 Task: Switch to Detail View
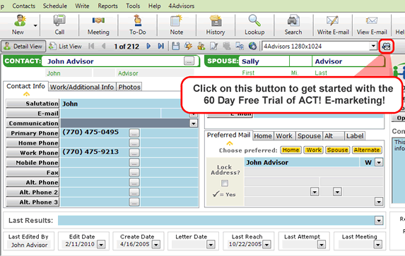[23, 46]
